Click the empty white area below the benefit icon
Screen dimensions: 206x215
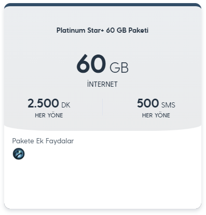[x=103, y=183]
